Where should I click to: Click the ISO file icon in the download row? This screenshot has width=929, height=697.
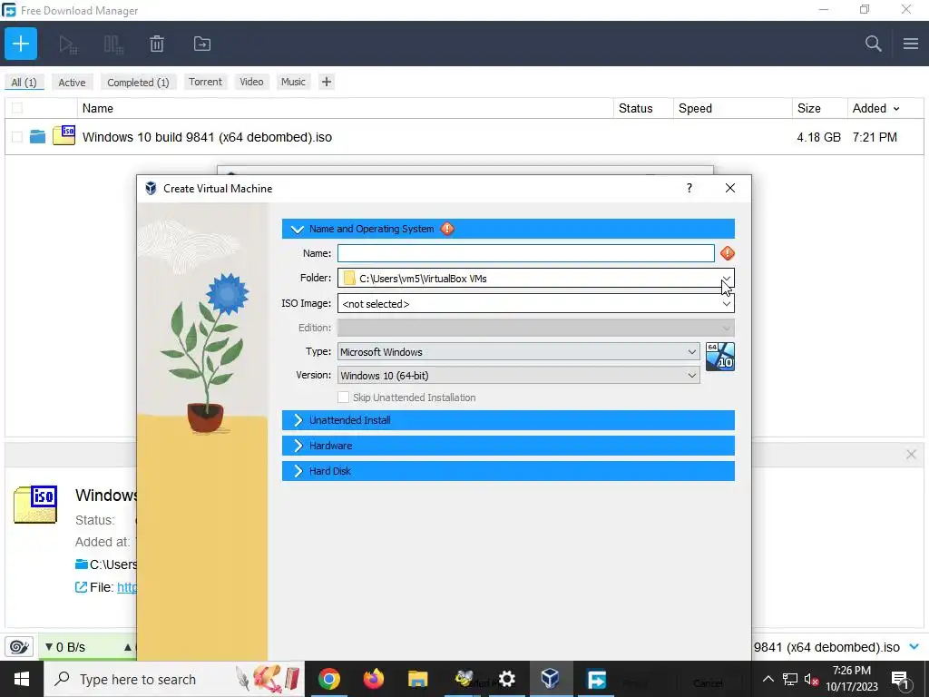64,136
